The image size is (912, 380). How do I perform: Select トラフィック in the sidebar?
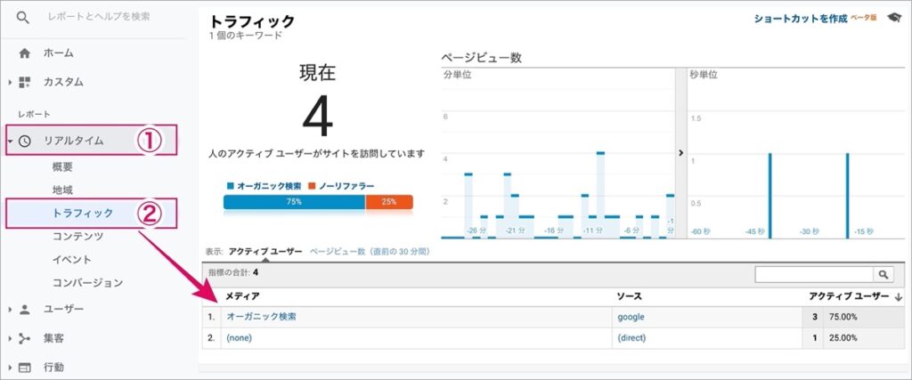pos(83,214)
